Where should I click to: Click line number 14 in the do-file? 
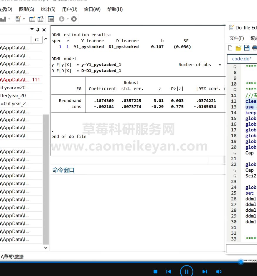234,113
